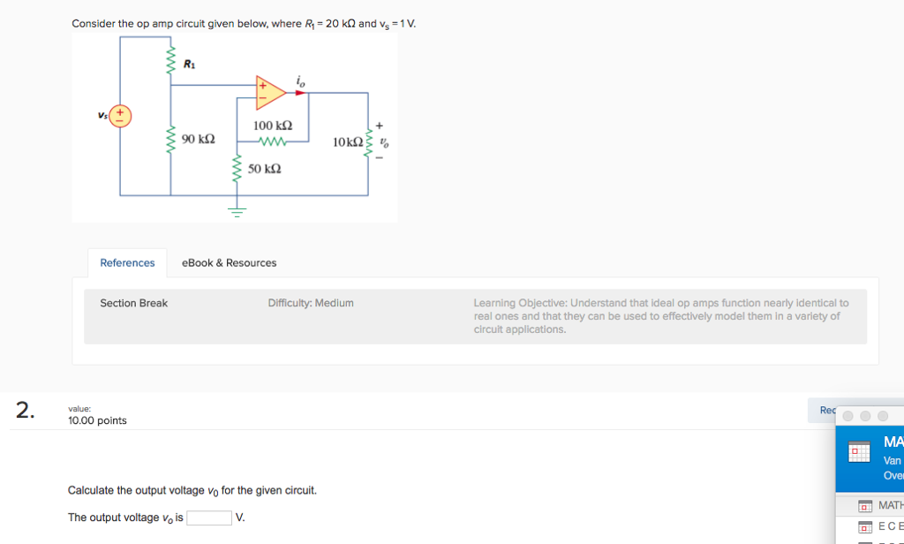
Task: Switch to the References tab
Action: pyautogui.click(x=127, y=262)
